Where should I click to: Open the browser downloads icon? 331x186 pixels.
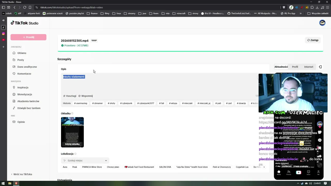click(x=317, y=7)
